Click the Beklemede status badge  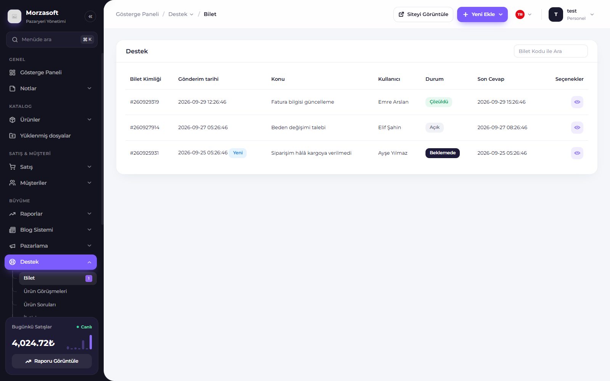click(x=443, y=153)
